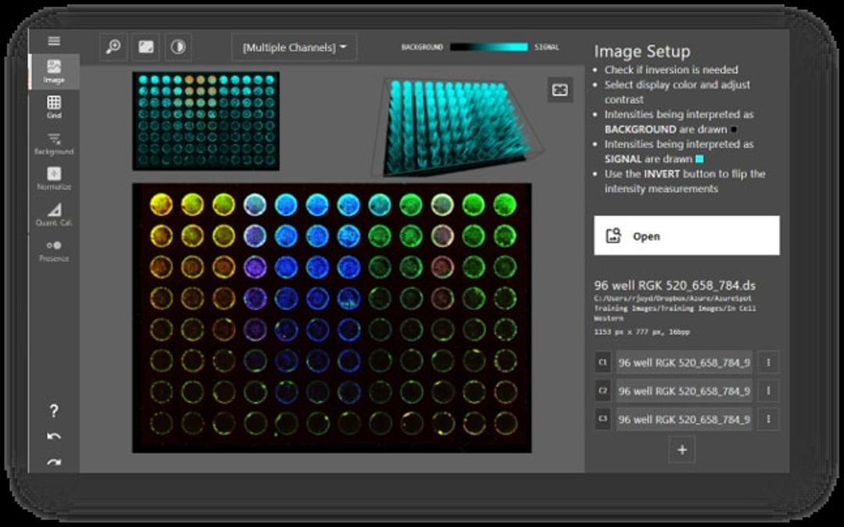Click the black BACKGROUND color swatch
The image size is (844, 527).
point(733,129)
